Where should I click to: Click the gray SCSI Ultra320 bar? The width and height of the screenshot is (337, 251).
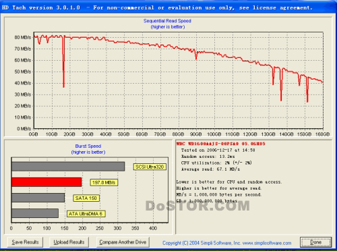pyautogui.click(x=68, y=167)
